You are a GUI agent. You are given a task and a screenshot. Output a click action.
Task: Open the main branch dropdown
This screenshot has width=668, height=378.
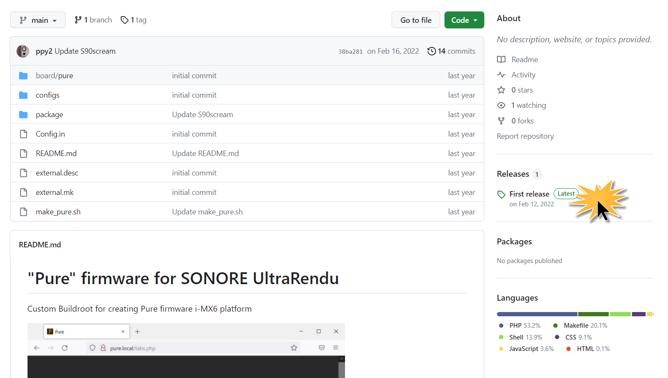[38, 20]
